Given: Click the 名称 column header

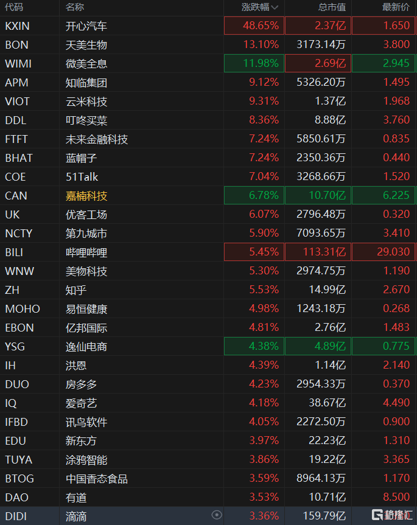Looking at the screenshot, I should 75,7.
